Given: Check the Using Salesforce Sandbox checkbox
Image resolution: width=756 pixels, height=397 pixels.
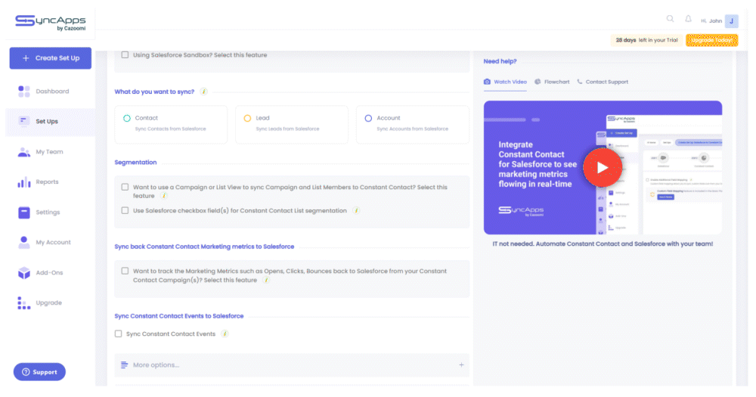Looking at the screenshot, I should pyautogui.click(x=125, y=55).
